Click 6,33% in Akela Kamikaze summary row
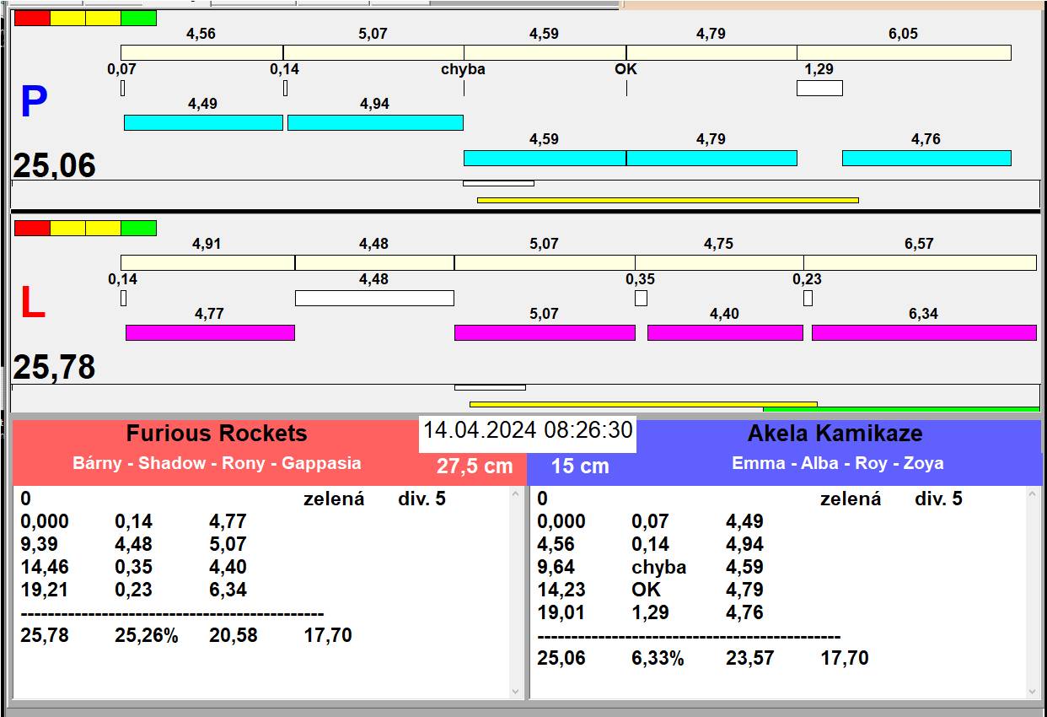 pyautogui.click(x=658, y=658)
